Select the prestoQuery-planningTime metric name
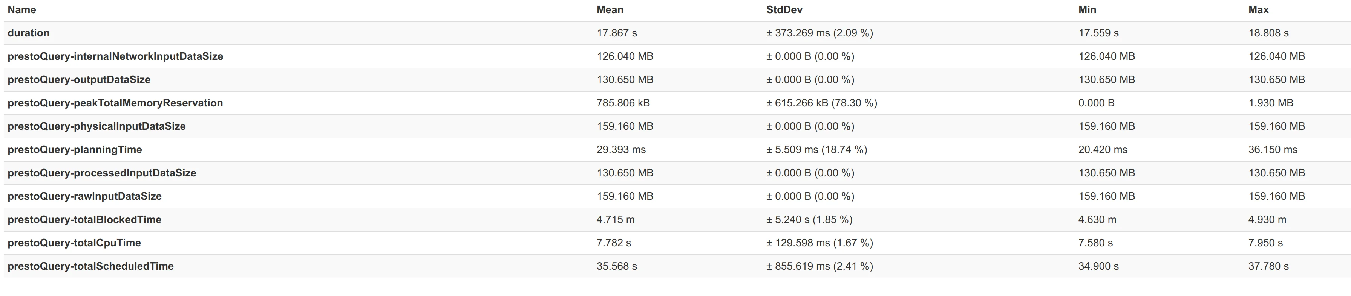The width and height of the screenshot is (1351, 296). 75,150
